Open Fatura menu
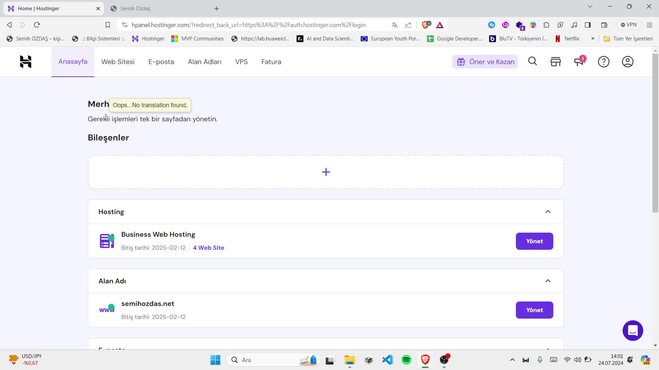Screen dimensions: 659x370 click(271, 62)
